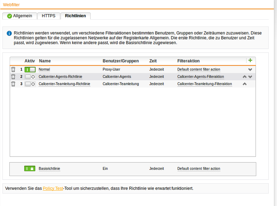
Task: Open Default content filter action for Normal
Action: pyautogui.click(x=198, y=69)
